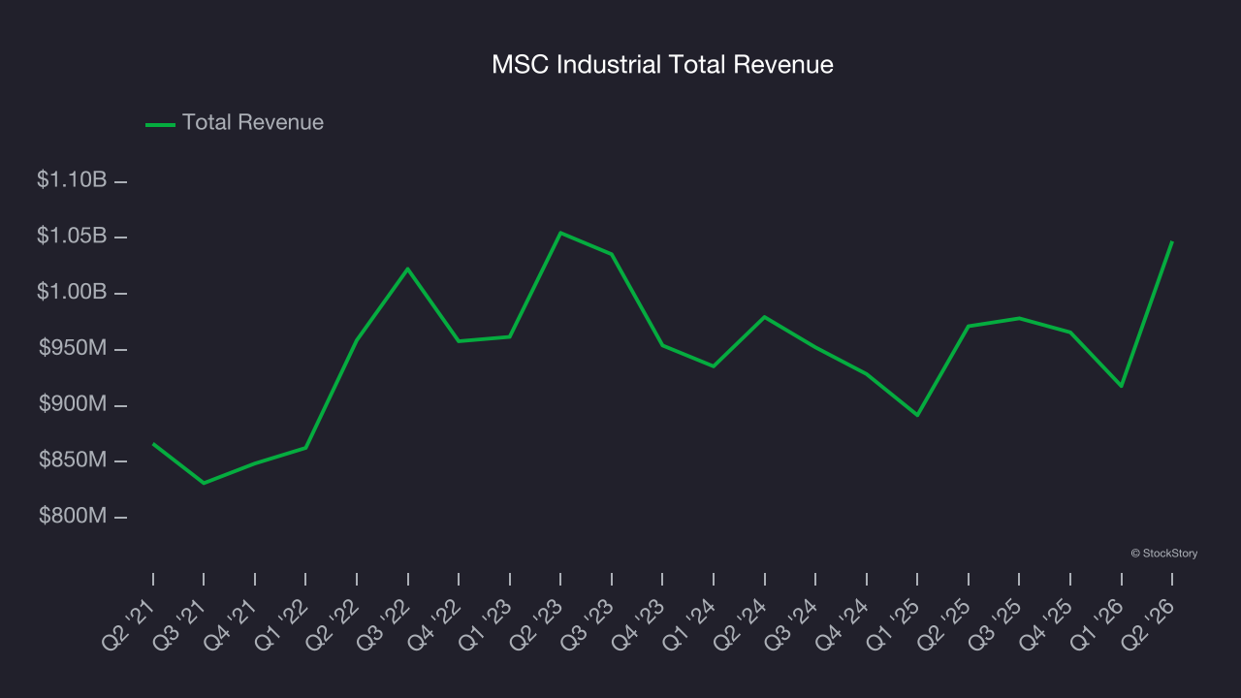The width and height of the screenshot is (1241, 698).
Task: Click the "Q4 '22" x-axis label
Action: [434, 623]
